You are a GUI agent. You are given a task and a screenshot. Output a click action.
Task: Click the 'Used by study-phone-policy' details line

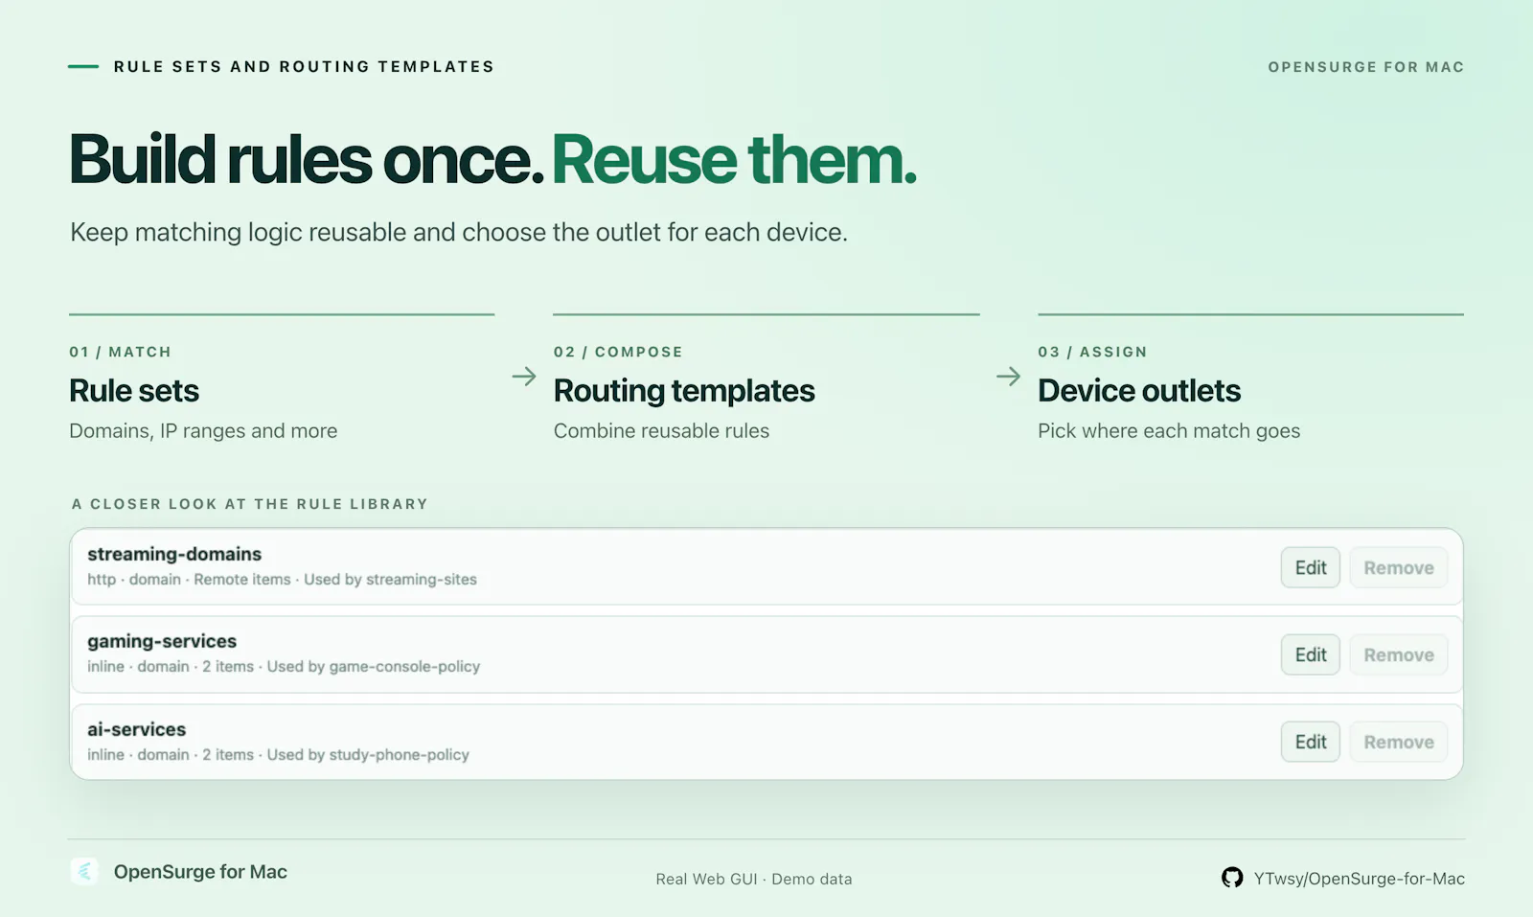(x=278, y=754)
